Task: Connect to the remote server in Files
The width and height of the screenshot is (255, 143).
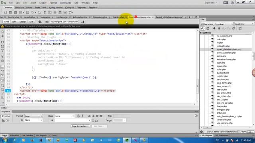Action: (x=203, y=28)
